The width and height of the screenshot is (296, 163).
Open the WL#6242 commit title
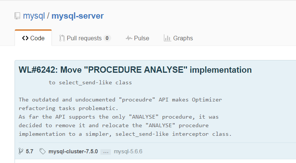pos(135,70)
